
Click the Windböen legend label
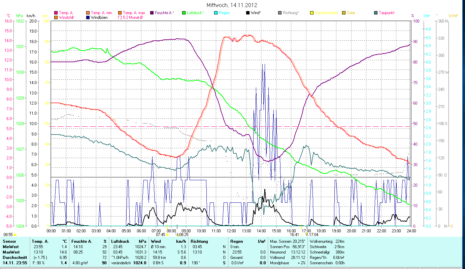click(100, 17)
